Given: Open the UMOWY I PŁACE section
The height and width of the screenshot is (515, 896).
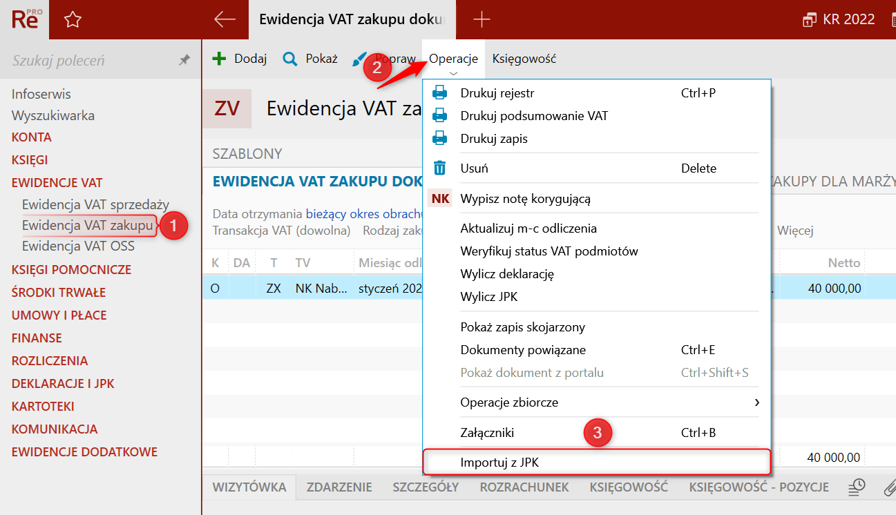Looking at the screenshot, I should [x=59, y=315].
